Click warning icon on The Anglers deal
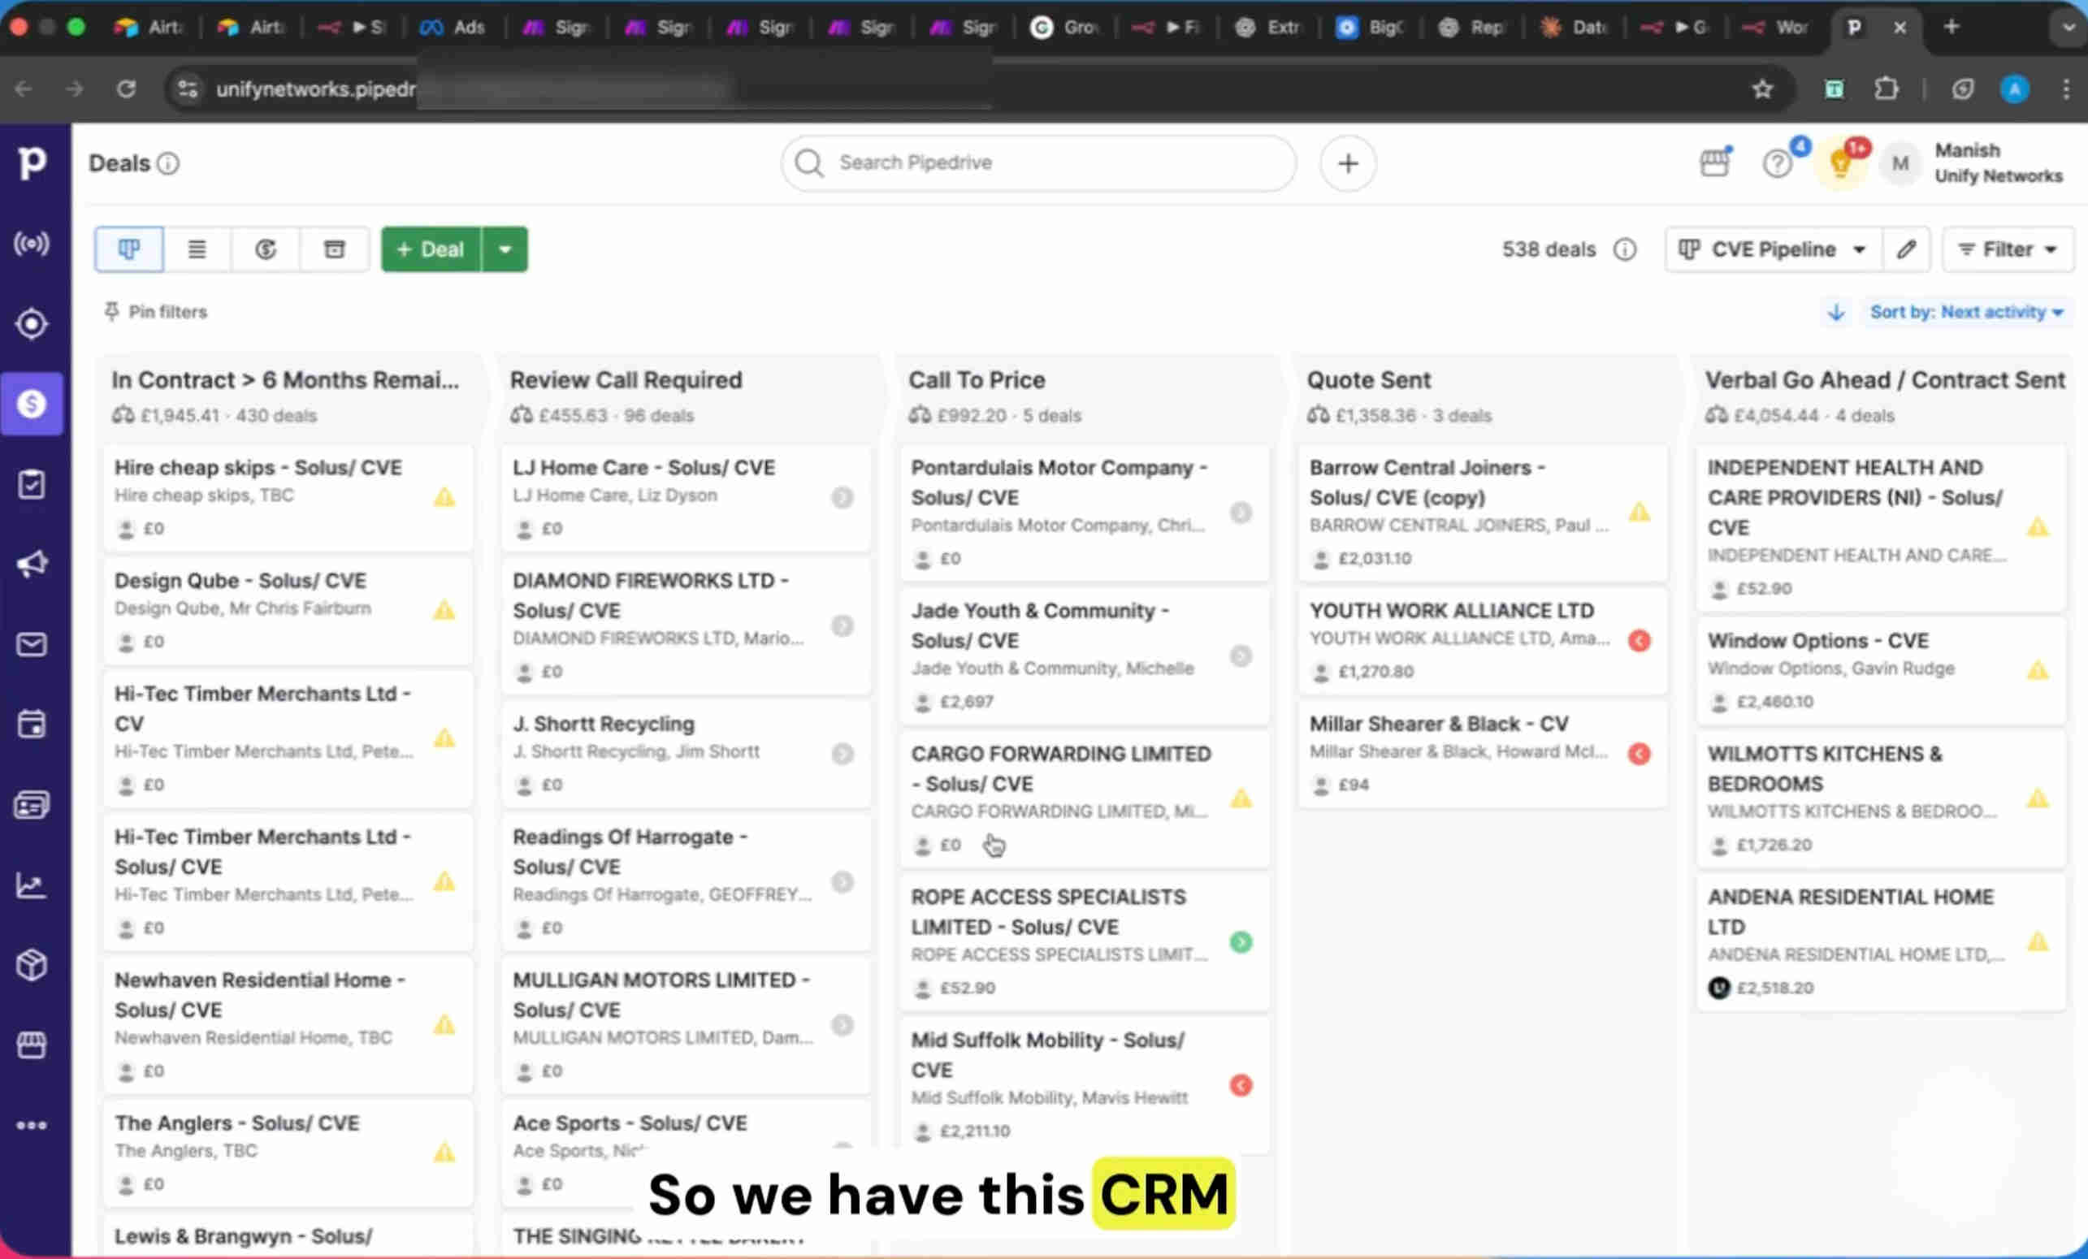The height and width of the screenshot is (1259, 2088). 444,1153
